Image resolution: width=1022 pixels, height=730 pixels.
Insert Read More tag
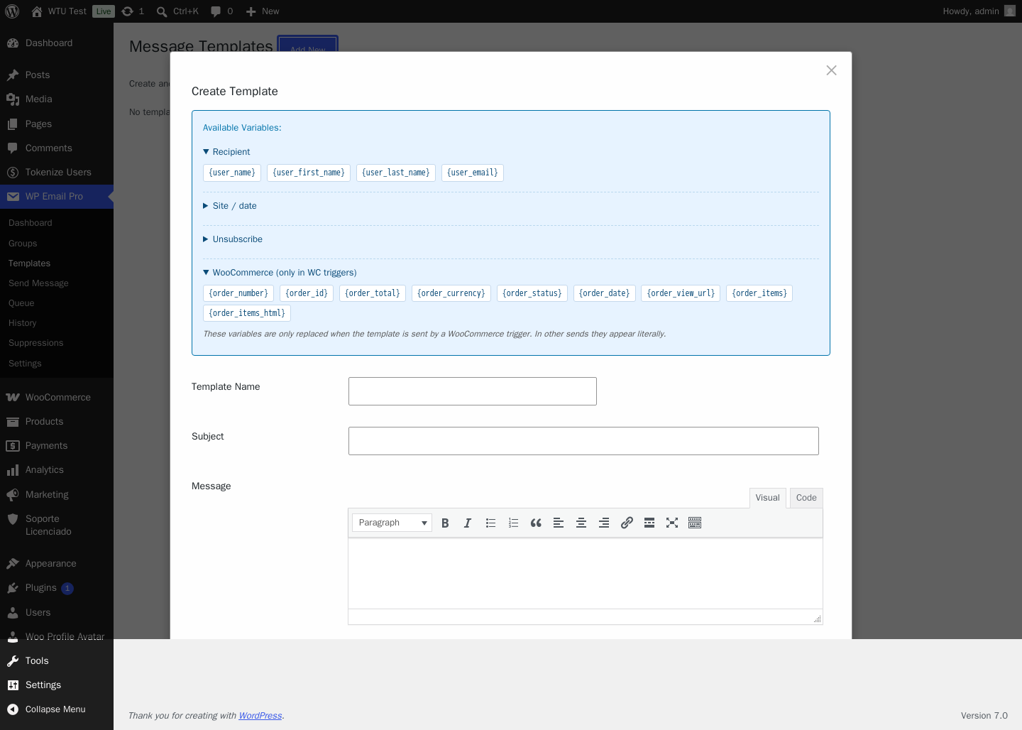pyautogui.click(x=649, y=523)
